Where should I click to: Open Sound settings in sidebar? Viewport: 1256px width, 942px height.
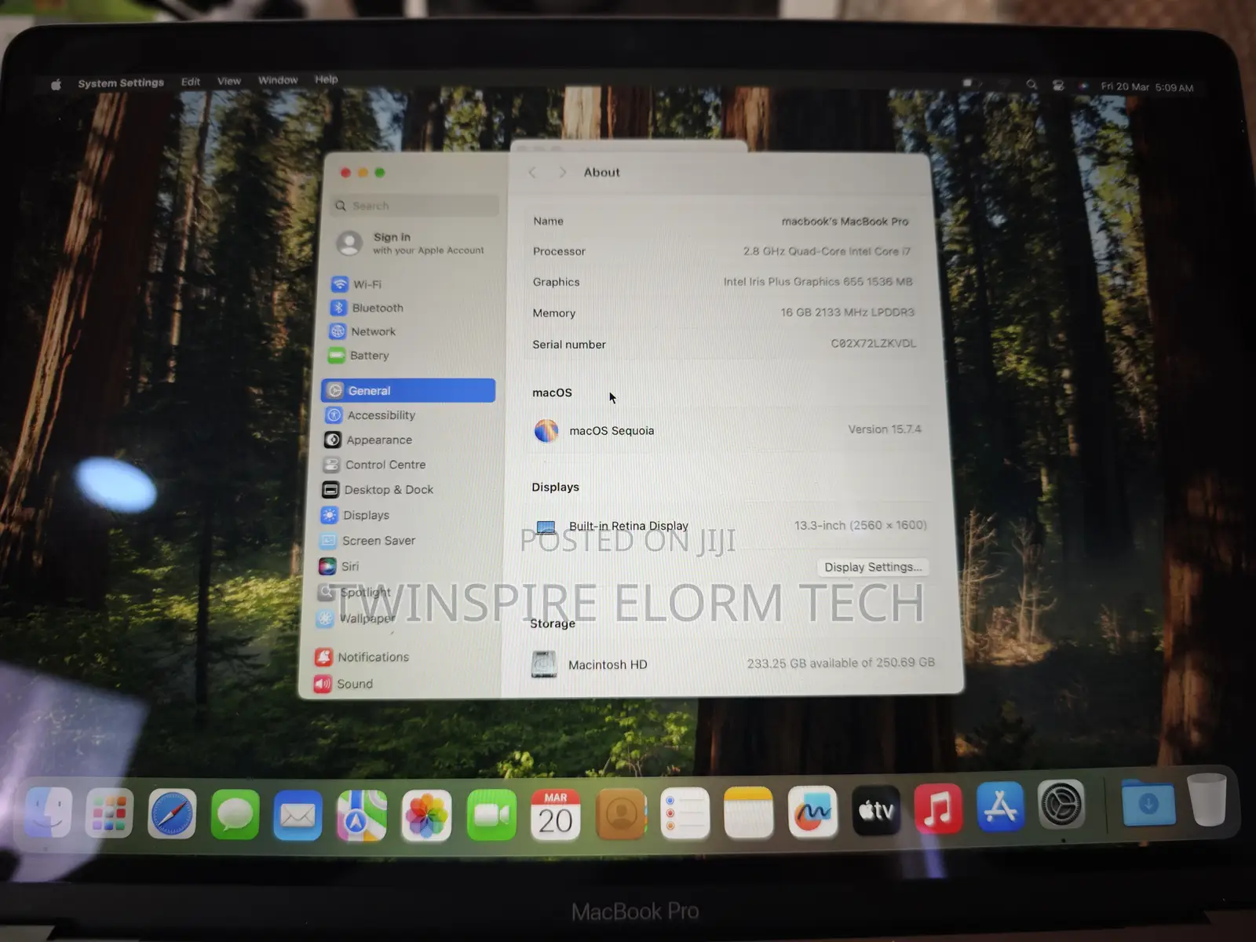coord(343,684)
